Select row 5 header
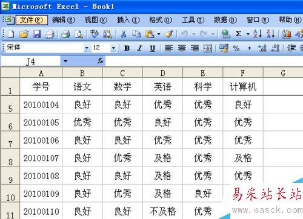Image resolution: width=303 pixels, height=219 pixels. tap(10, 104)
